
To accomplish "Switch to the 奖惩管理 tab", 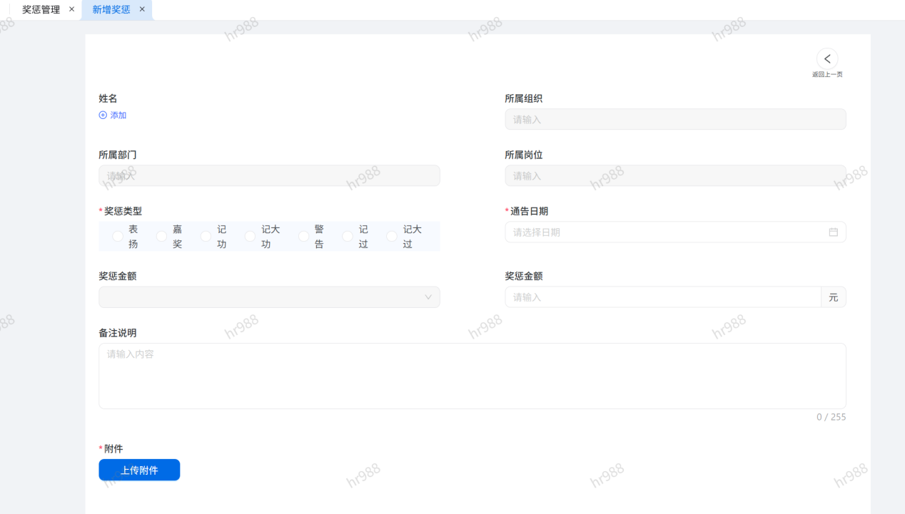I will [x=41, y=10].
